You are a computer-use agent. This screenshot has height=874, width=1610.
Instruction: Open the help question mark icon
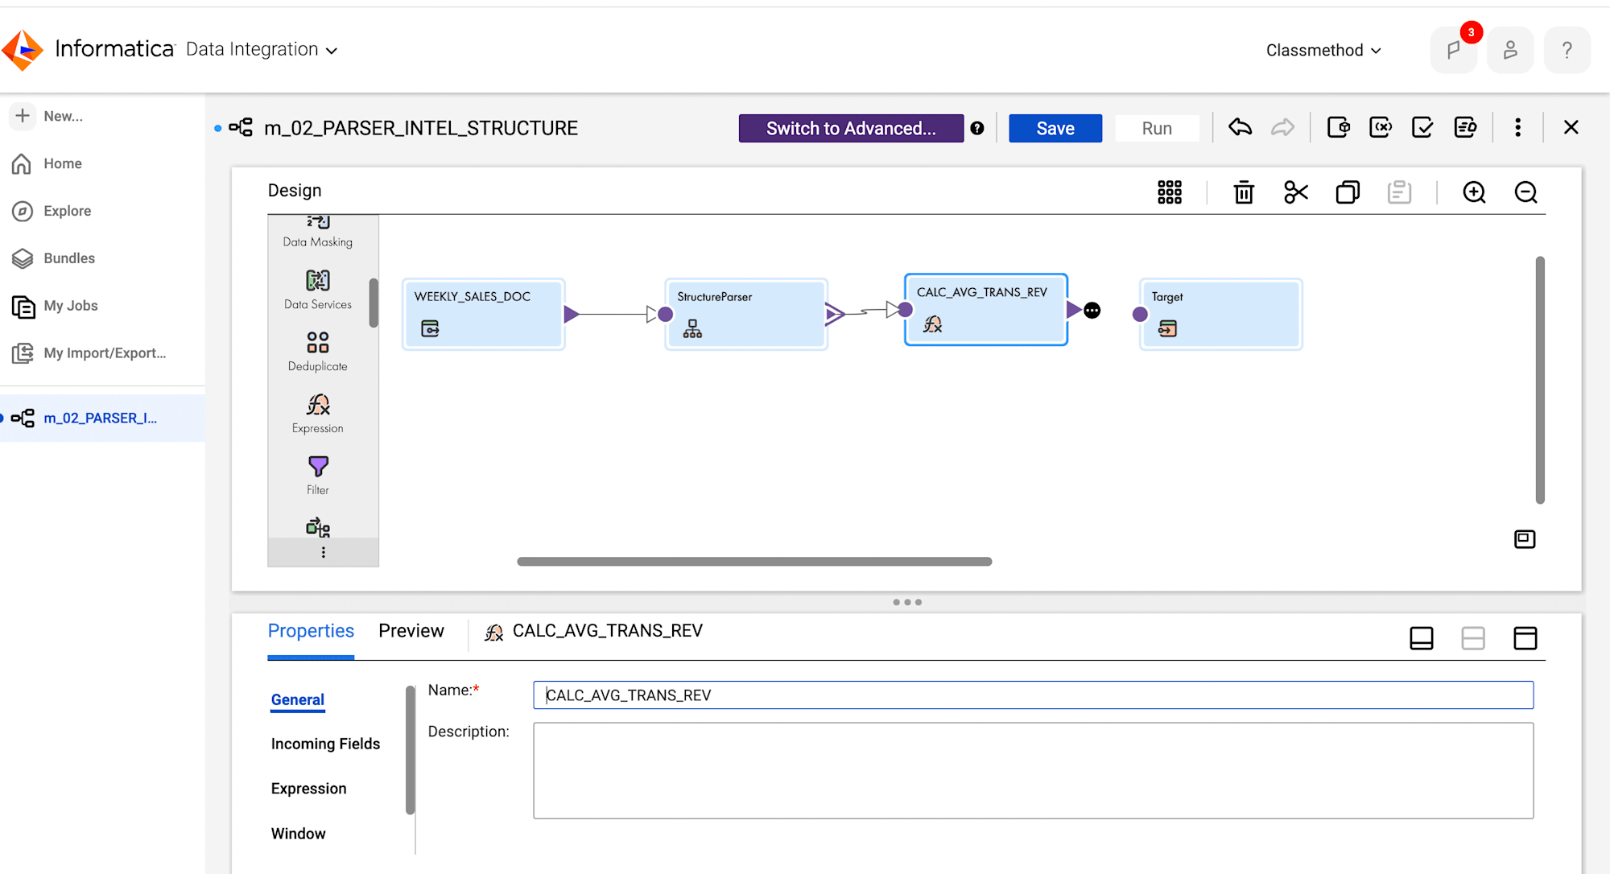[x=1567, y=50]
